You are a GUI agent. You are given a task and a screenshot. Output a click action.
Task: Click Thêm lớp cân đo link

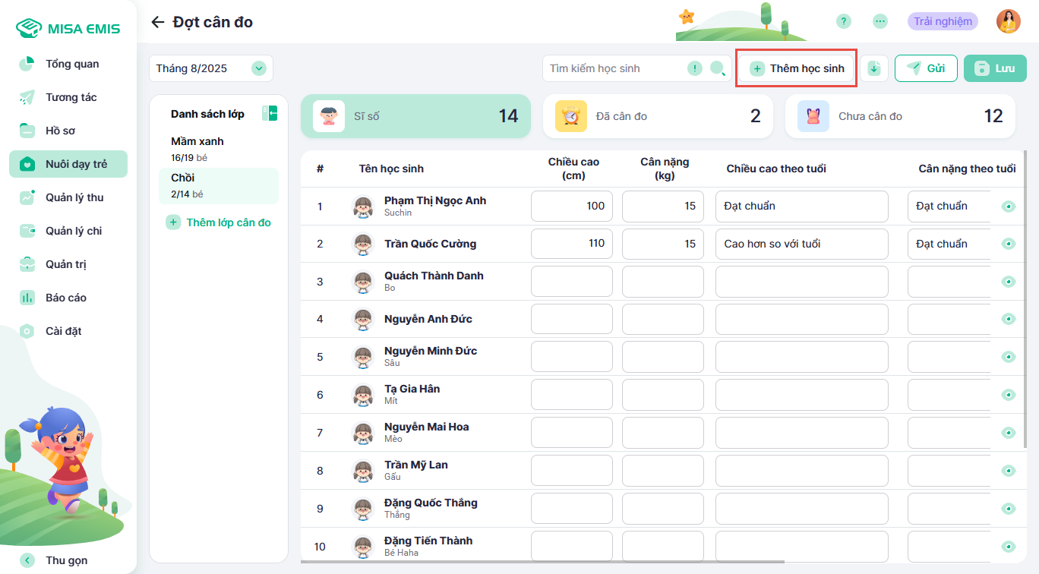pos(219,222)
